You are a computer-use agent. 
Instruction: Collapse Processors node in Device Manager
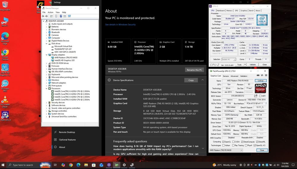click(46, 89)
